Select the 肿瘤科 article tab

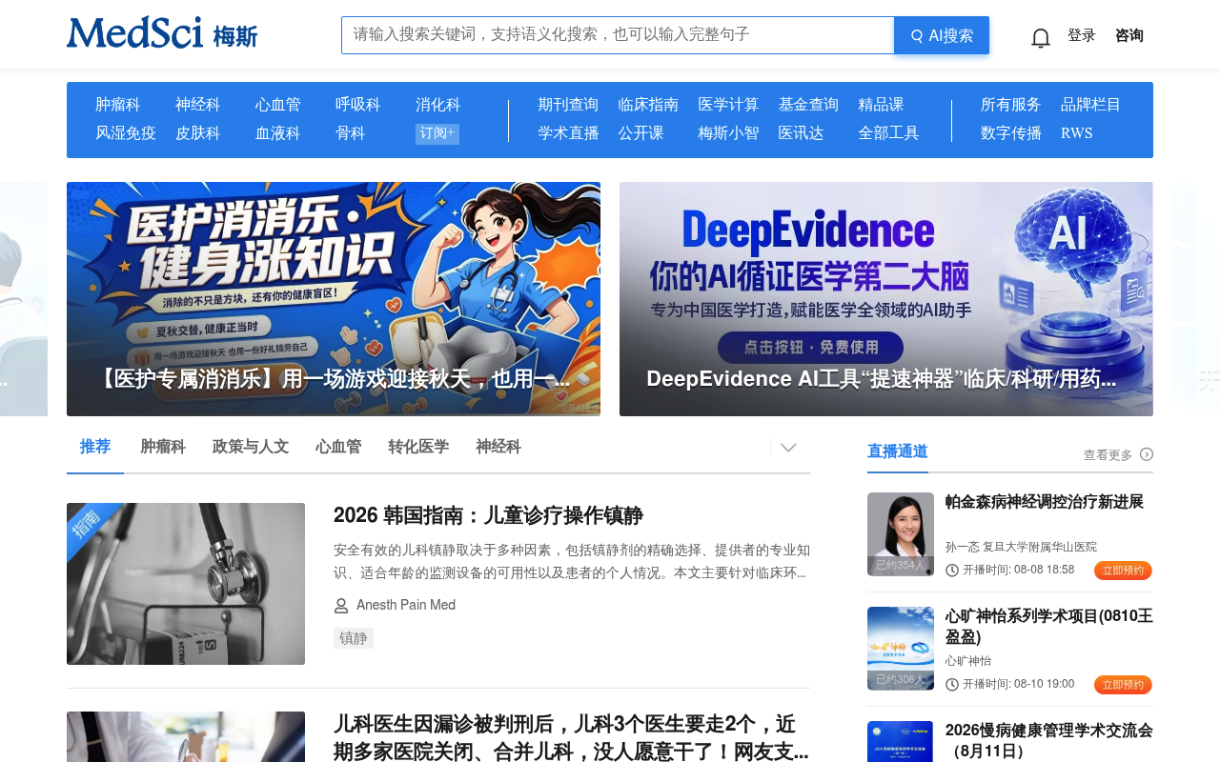(163, 447)
